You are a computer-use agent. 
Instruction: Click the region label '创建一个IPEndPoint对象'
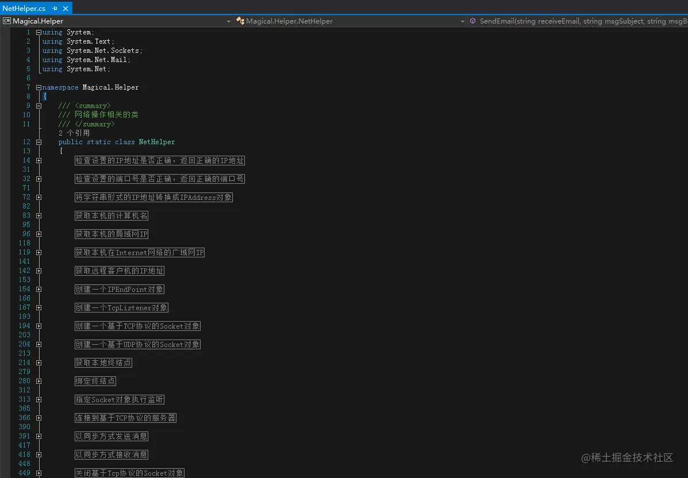pos(120,290)
